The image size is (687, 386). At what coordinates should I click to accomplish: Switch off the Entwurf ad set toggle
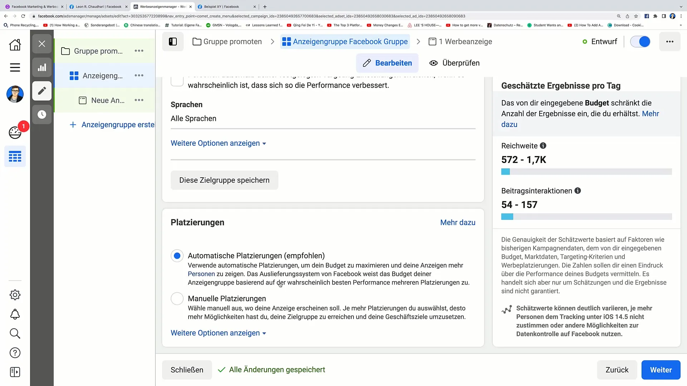click(640, 41)
